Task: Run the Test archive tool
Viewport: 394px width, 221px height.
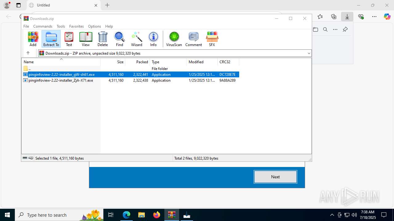Action: (69, 39)
